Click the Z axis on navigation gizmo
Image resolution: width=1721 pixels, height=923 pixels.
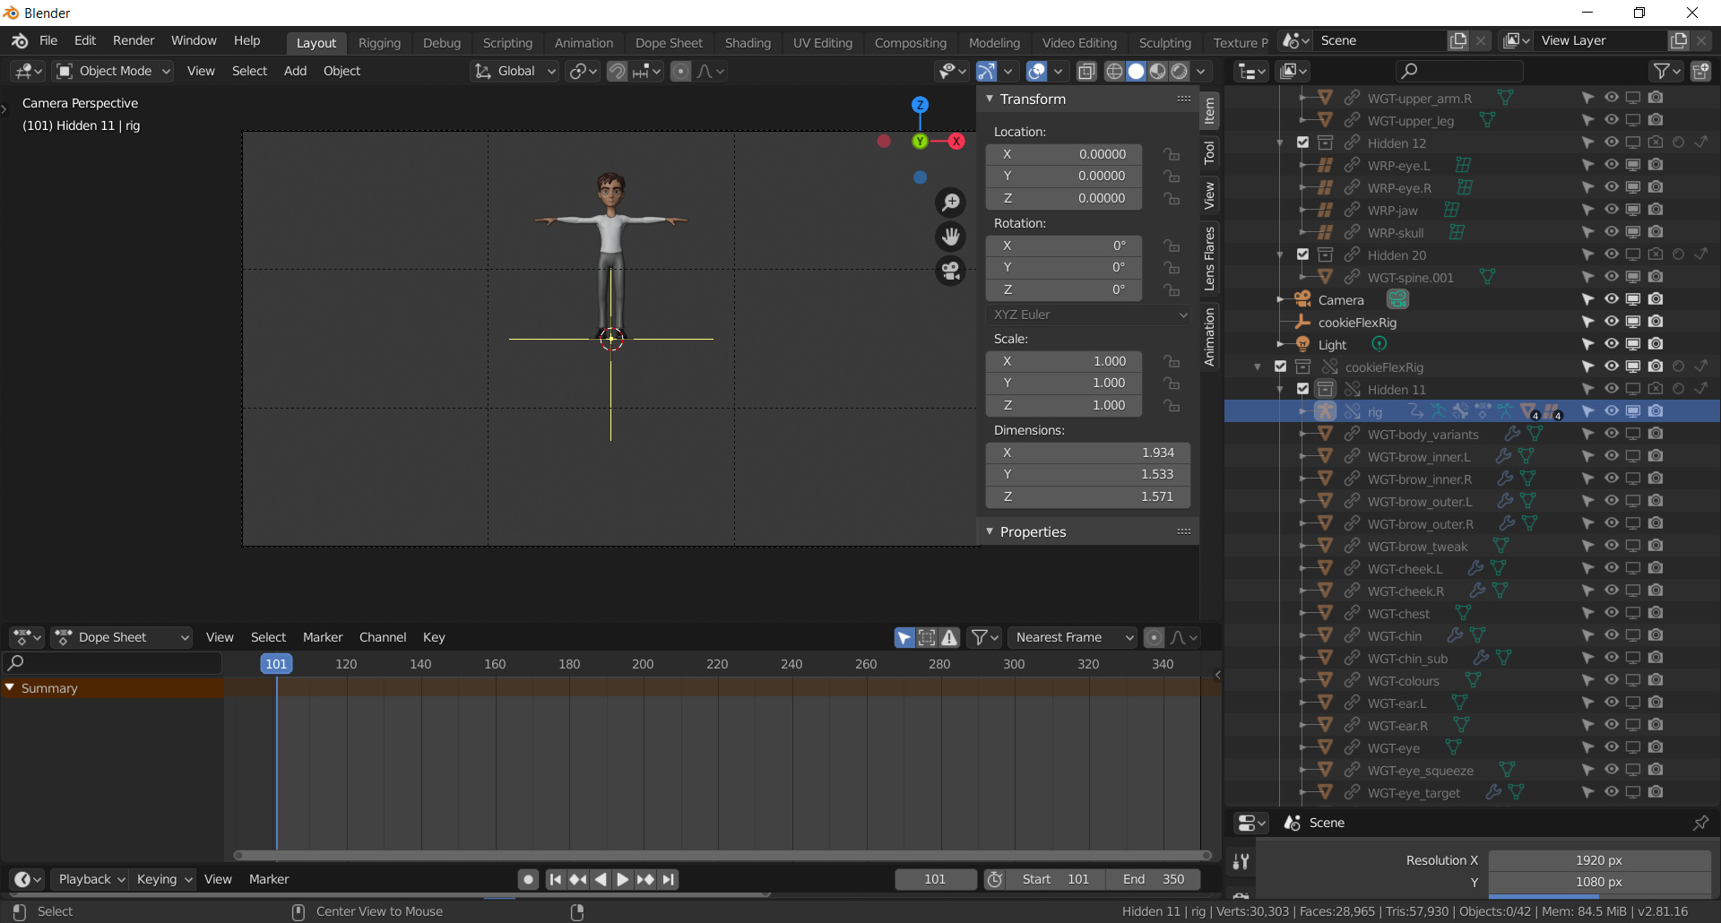[920, 105]
